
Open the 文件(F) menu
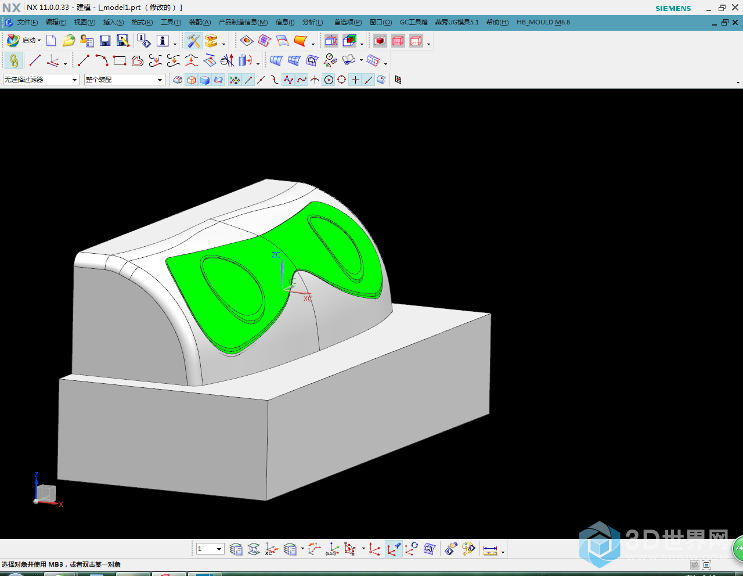pos(27,22)
